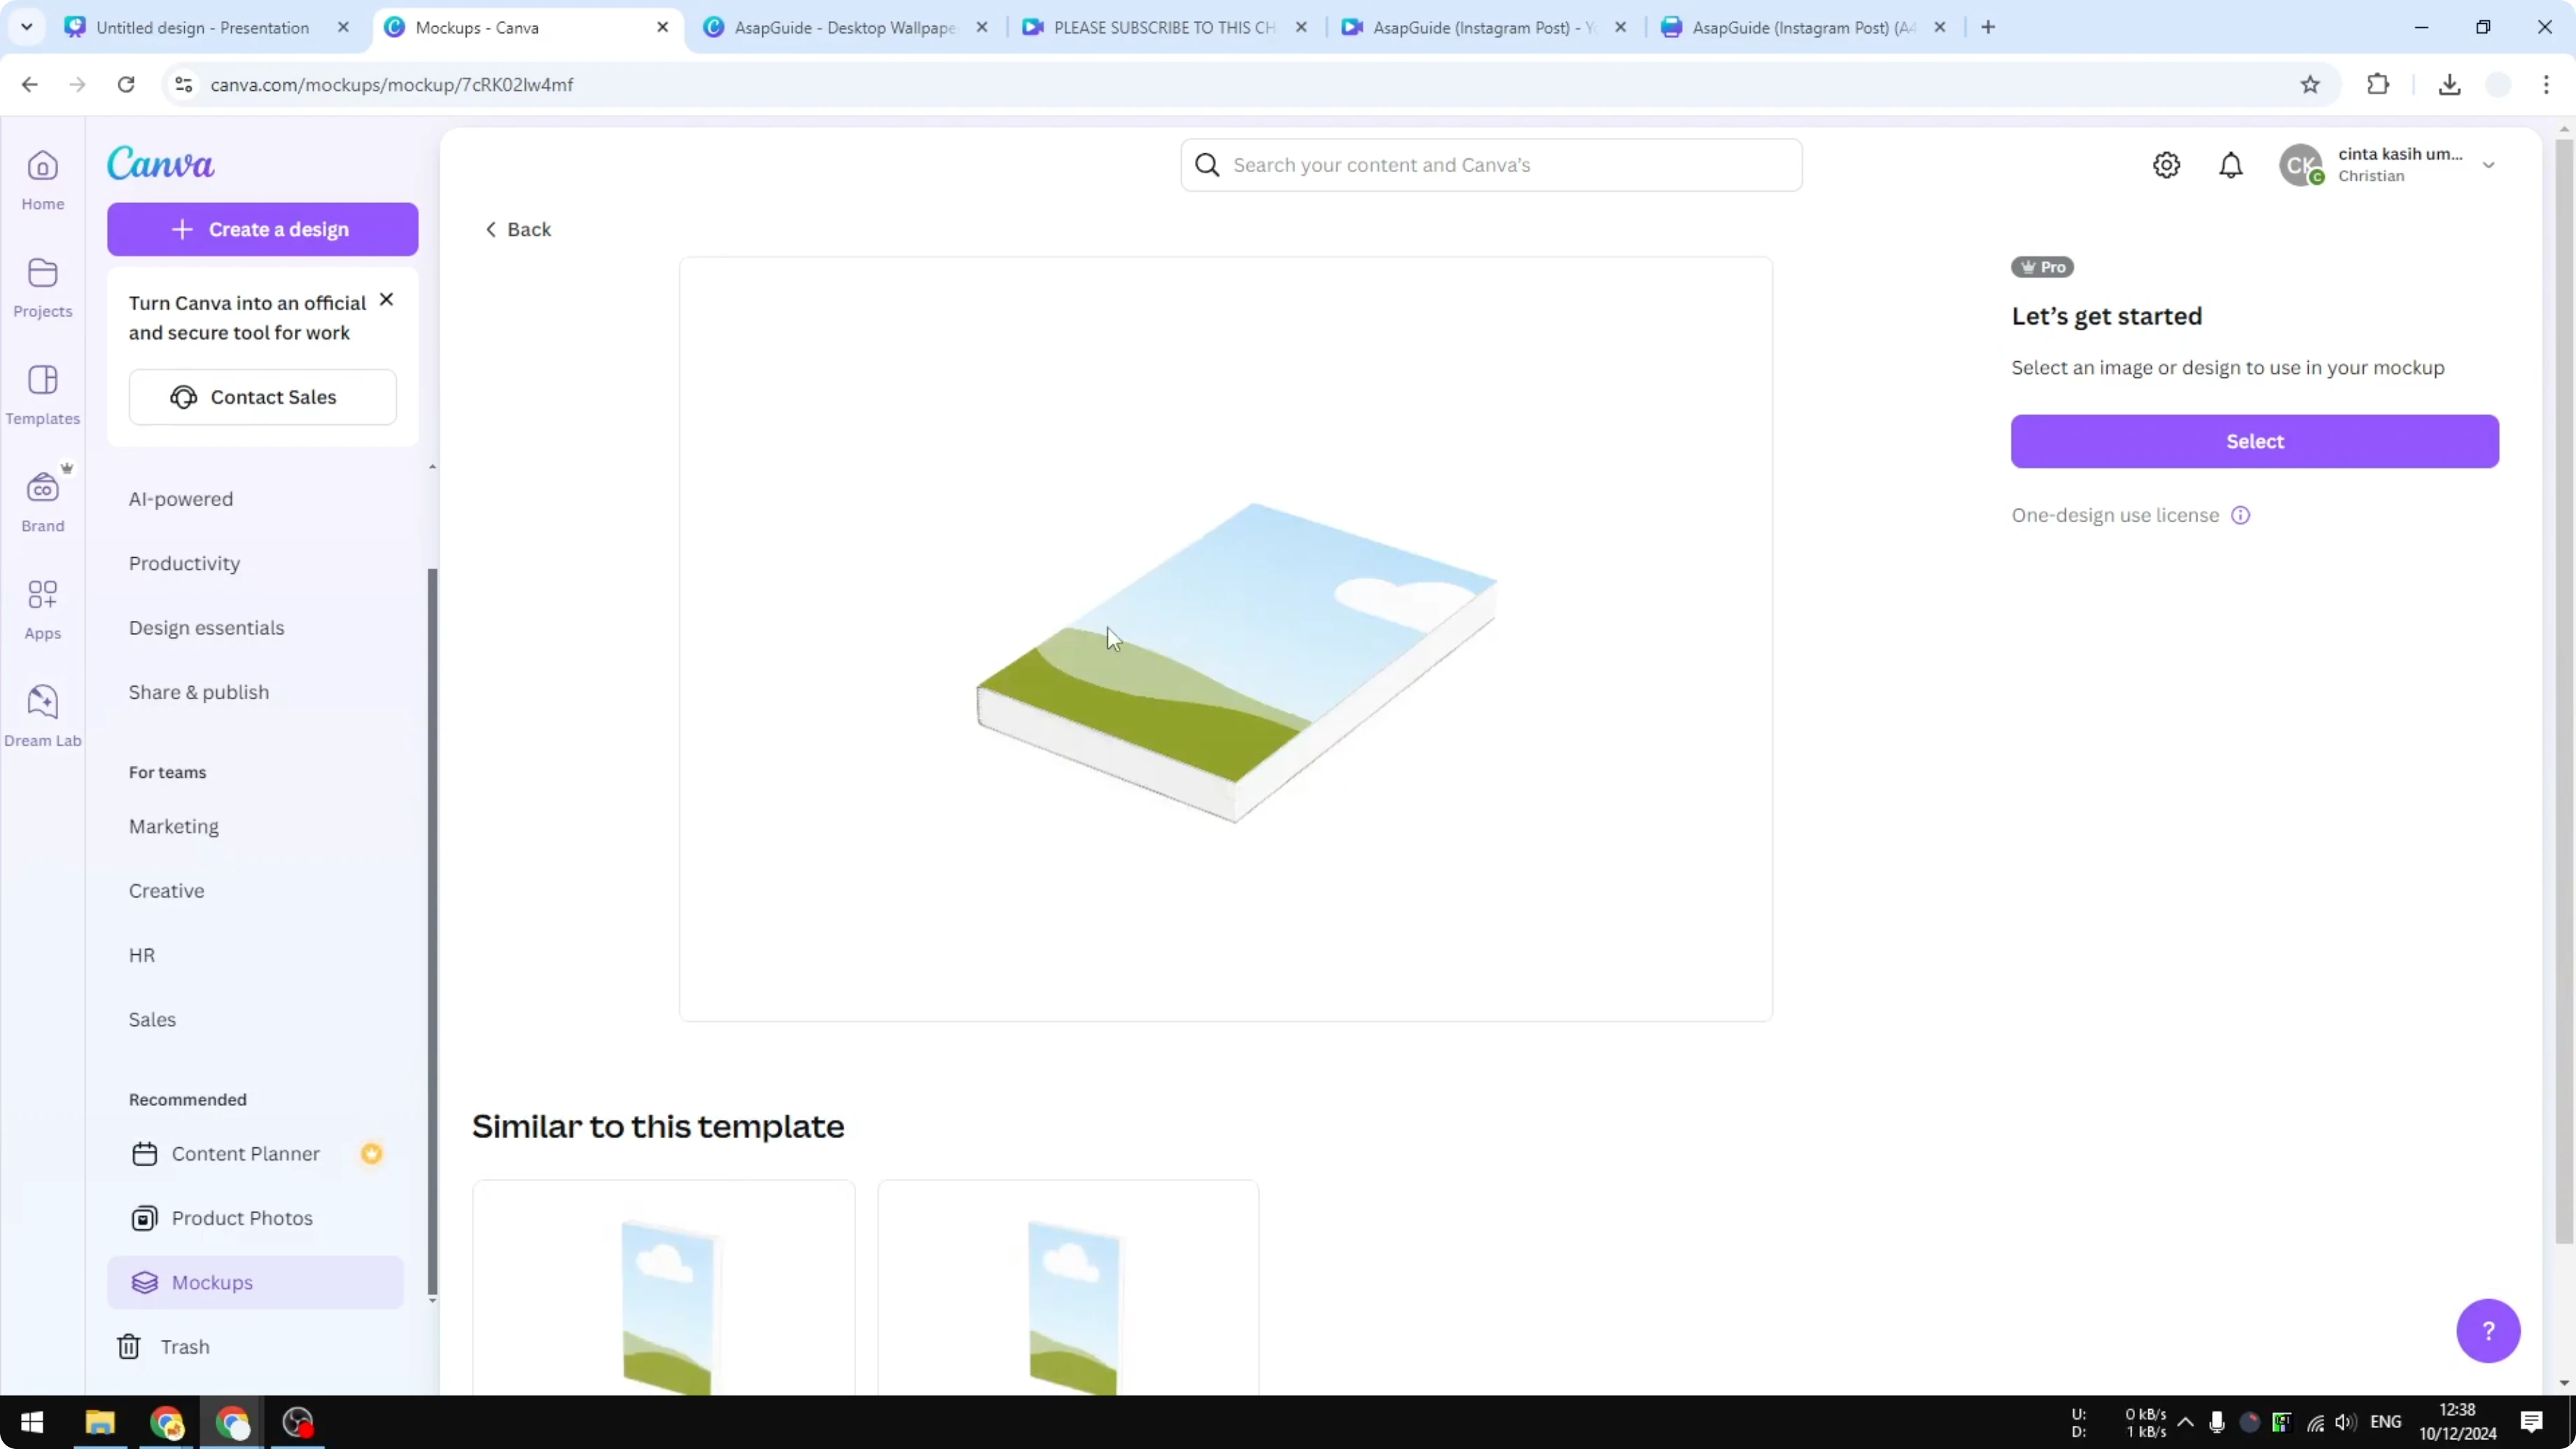Dismiss the Contact Sales promo banner
Image resolution: width=2576 pixels, height=1449 pixels.
click(387, 298)
